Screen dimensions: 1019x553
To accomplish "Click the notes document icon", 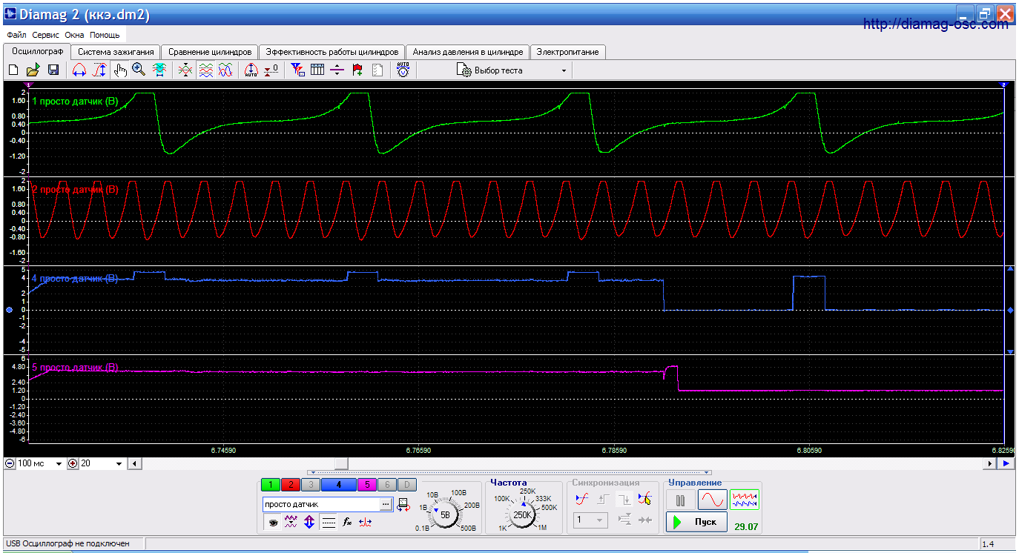I will pyautogui.click(x=377, y=70).
